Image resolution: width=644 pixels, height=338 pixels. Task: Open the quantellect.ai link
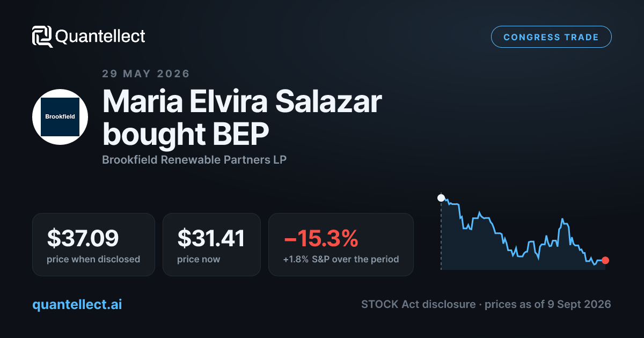(x=77, y=304)
